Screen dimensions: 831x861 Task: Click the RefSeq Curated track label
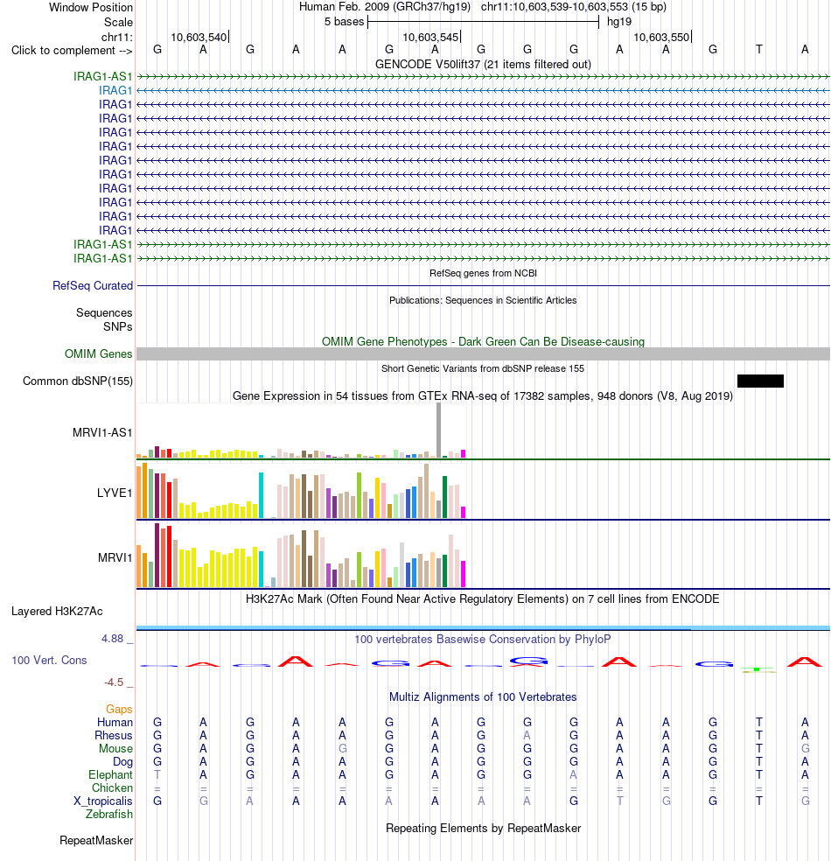(x=92, y=285)
